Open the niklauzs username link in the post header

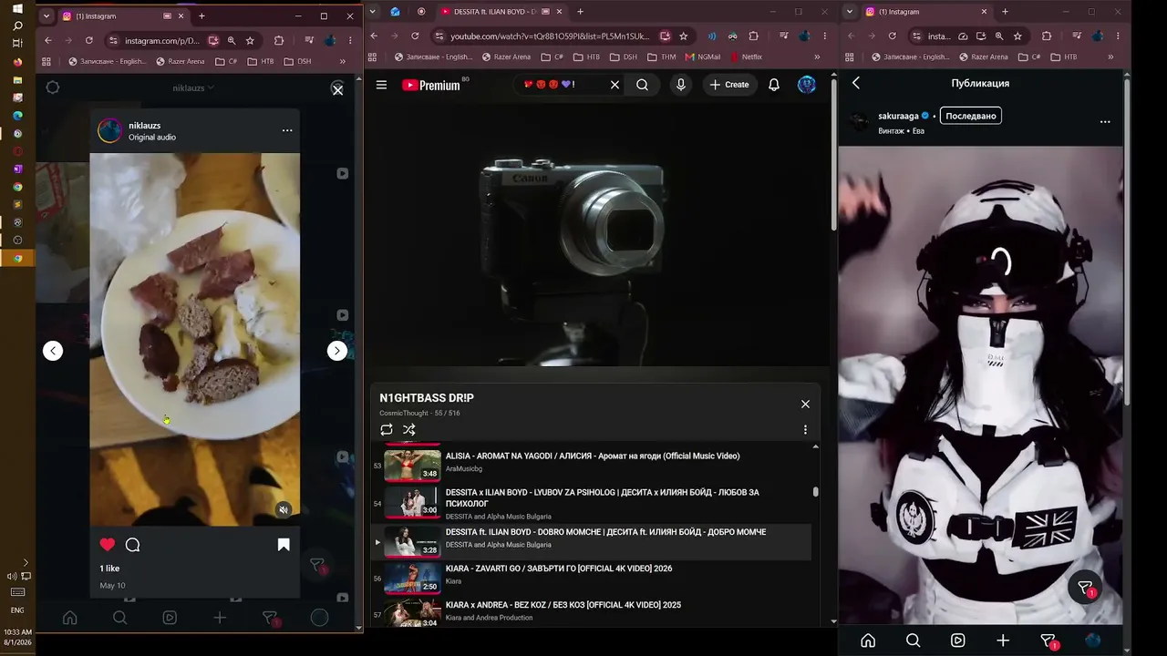(x=145, y=125)
